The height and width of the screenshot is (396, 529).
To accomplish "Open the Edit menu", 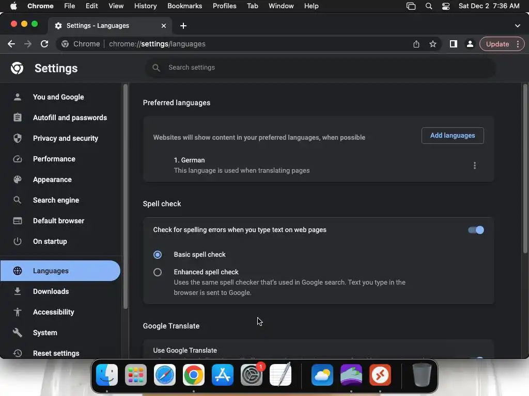I will (91, 6).
